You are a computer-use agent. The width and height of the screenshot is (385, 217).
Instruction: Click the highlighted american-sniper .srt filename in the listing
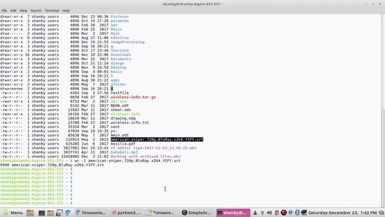[x=157, y=139]
